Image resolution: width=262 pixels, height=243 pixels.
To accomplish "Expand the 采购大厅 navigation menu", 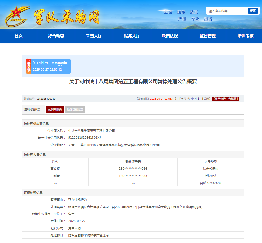I will click(94, 36).
